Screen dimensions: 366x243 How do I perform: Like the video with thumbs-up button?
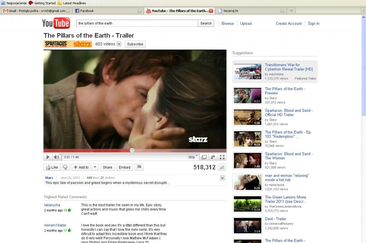click(52, 167)
